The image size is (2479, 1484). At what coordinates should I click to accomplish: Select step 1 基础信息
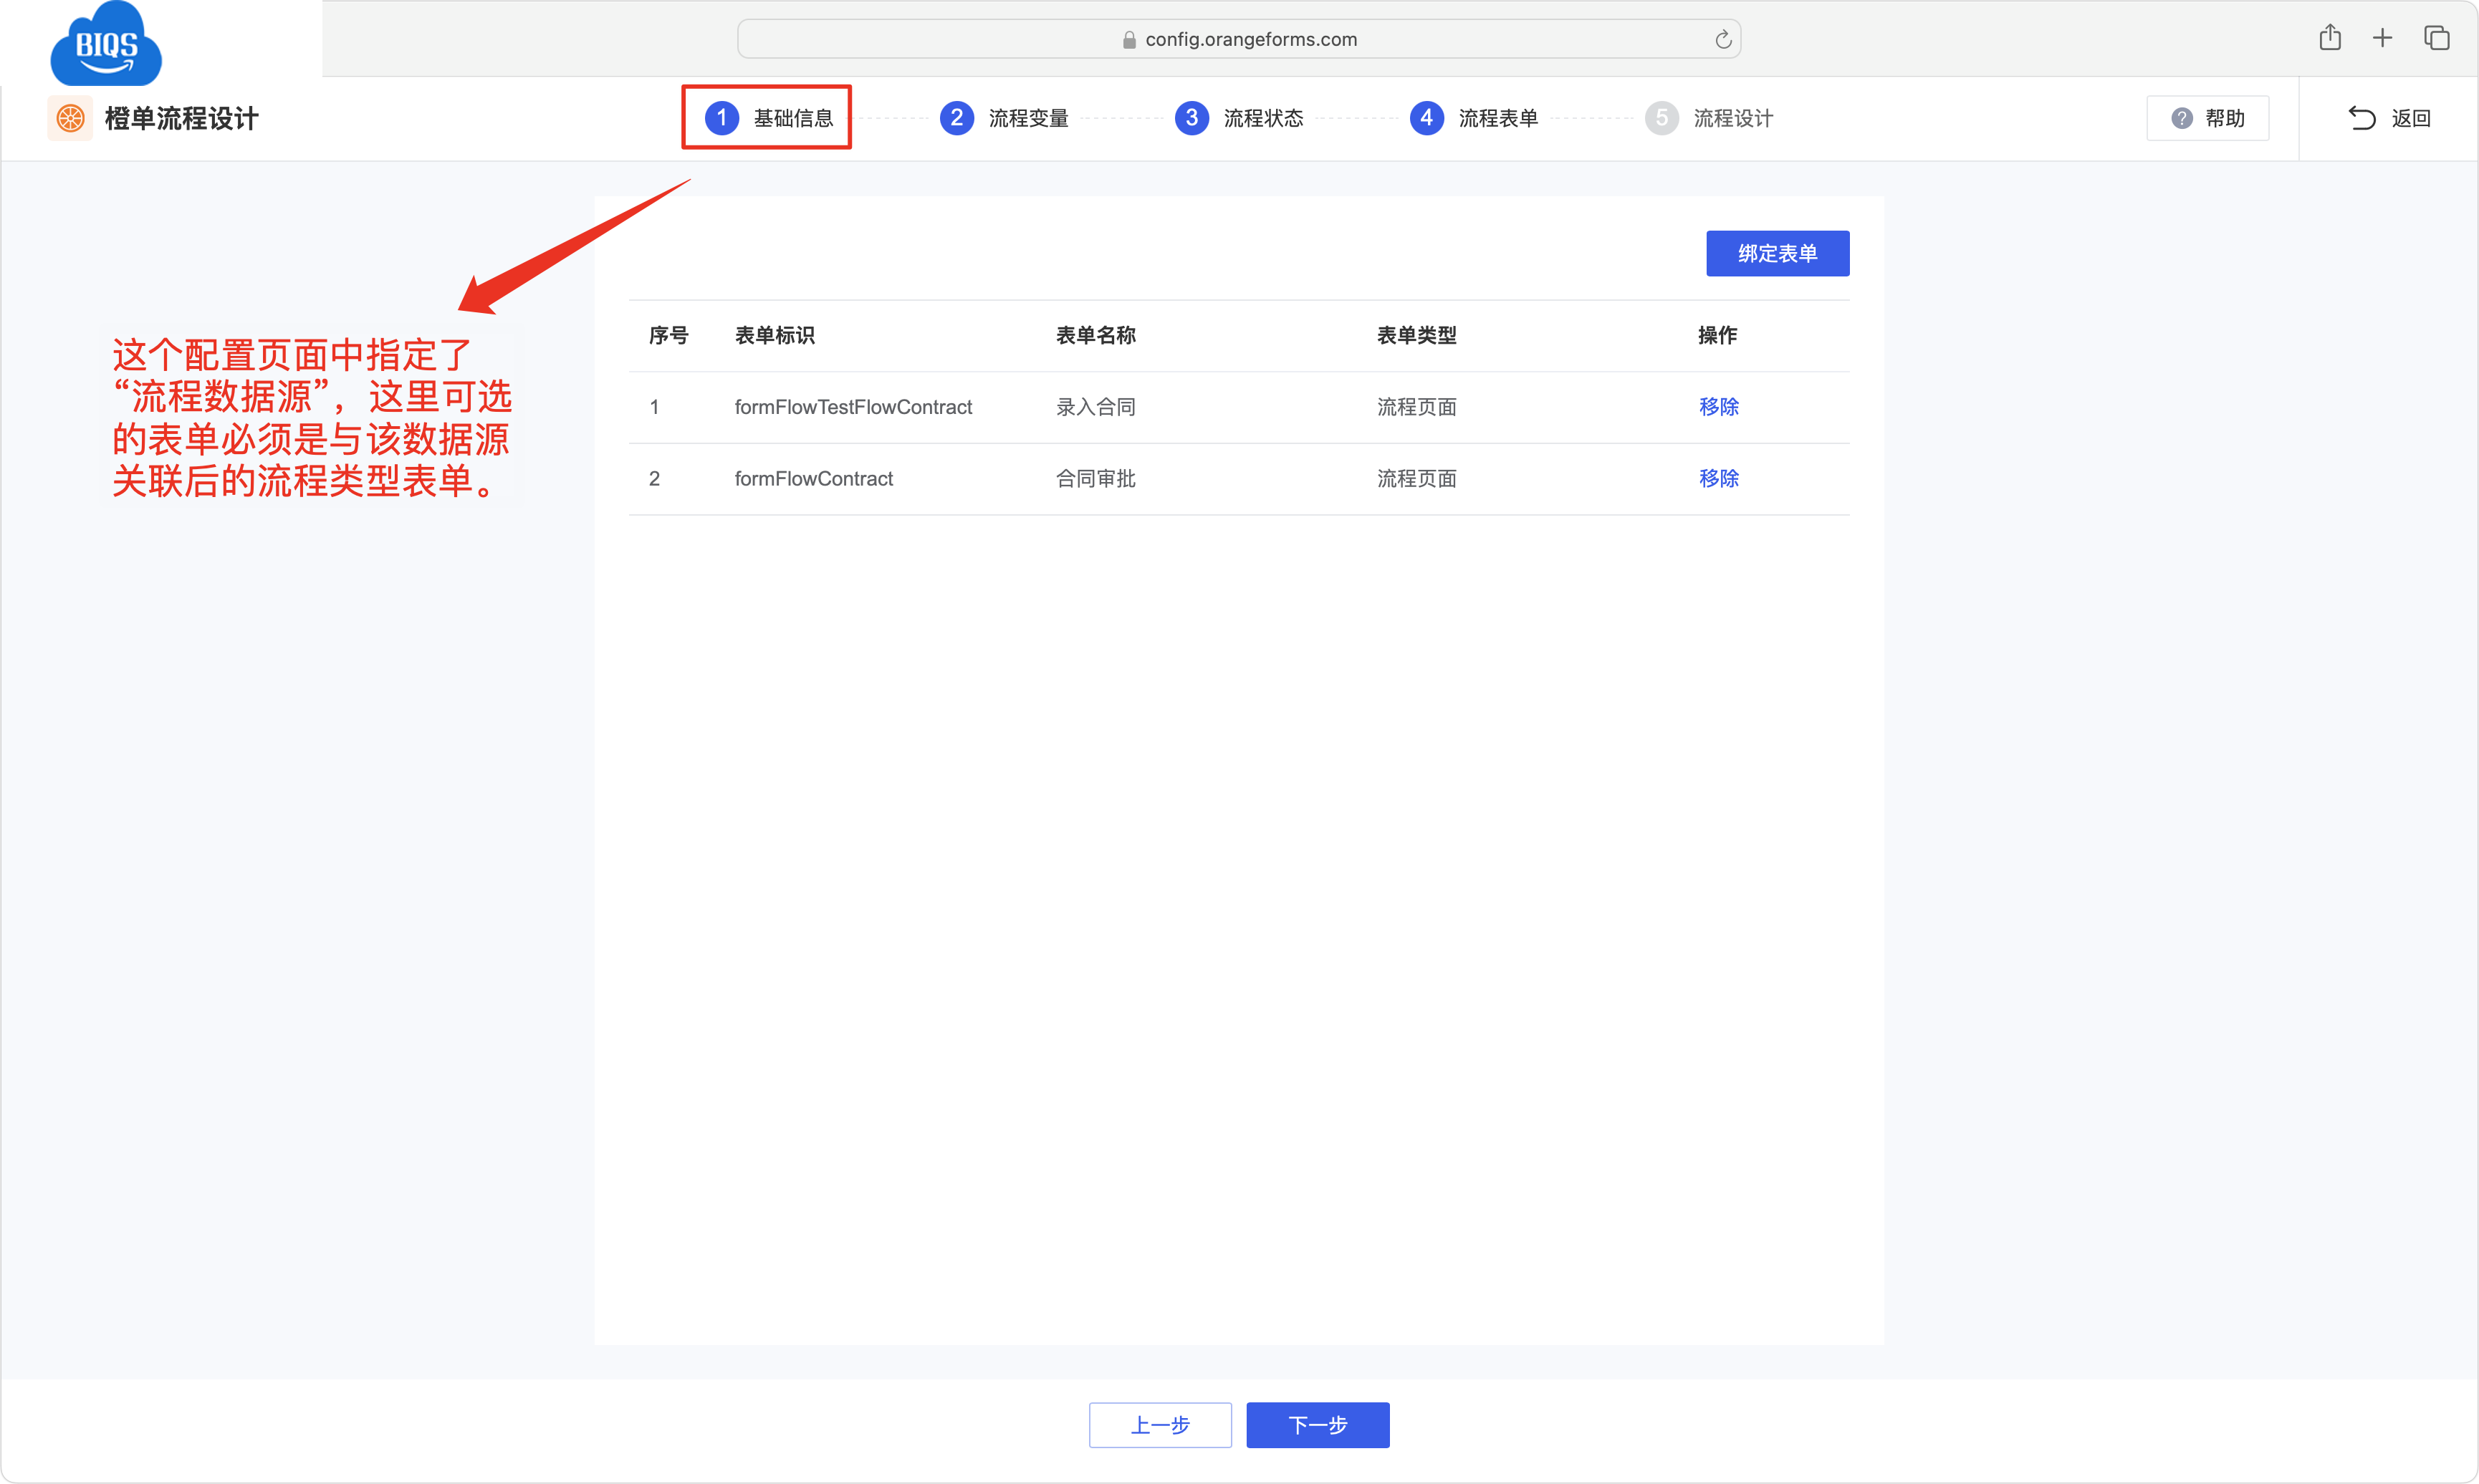(768, 118)
